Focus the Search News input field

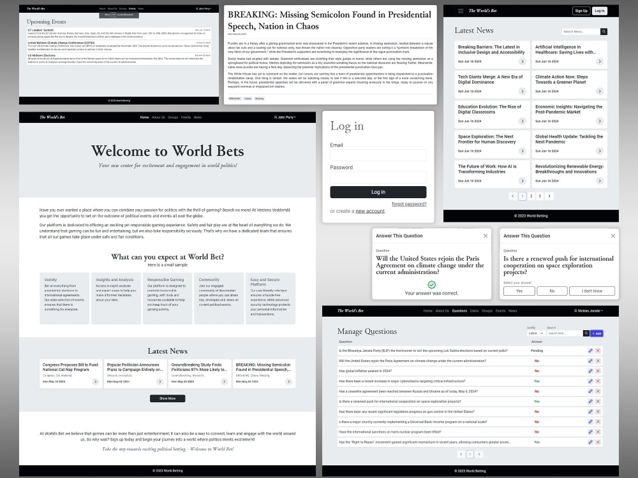(x=581, y=31)
